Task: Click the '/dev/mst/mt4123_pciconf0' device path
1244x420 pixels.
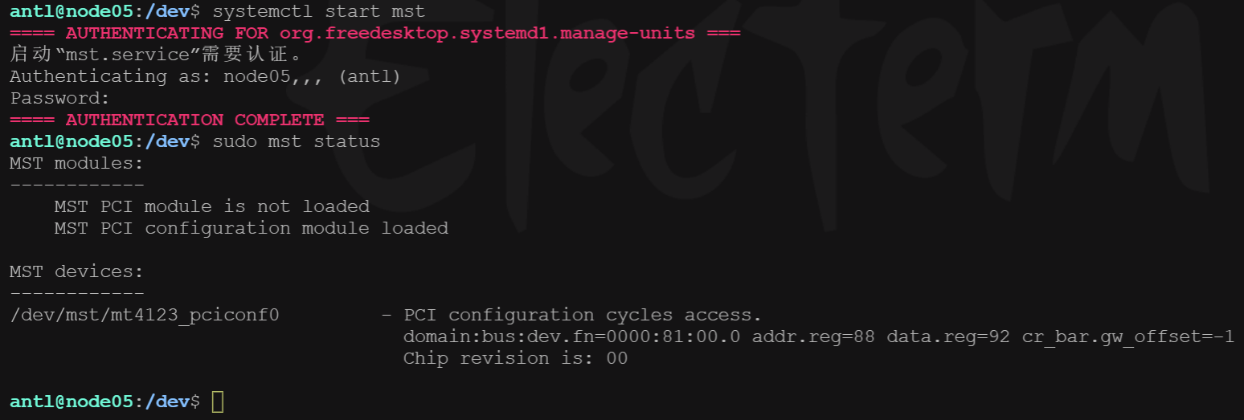Action: point(145,315)
